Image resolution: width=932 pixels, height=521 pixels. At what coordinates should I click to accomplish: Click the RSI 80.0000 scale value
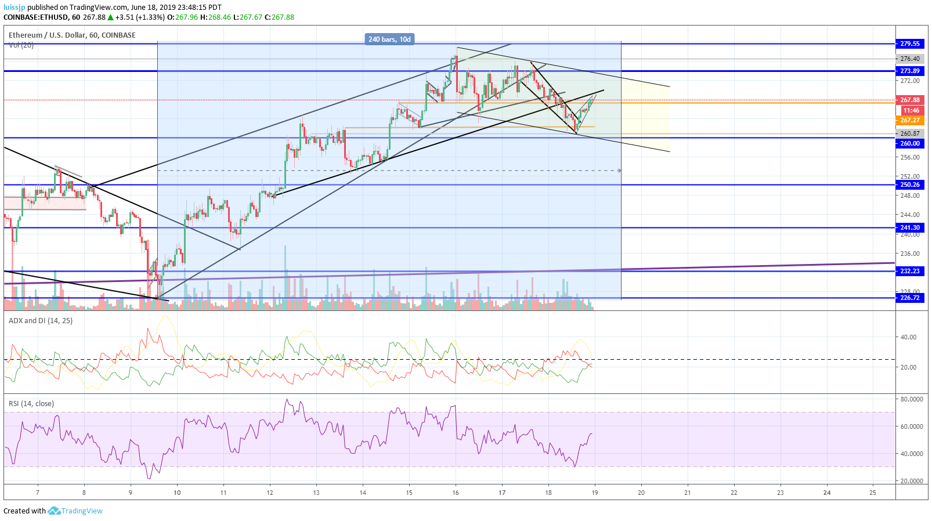pyautogui.click(x=912, y=399)
